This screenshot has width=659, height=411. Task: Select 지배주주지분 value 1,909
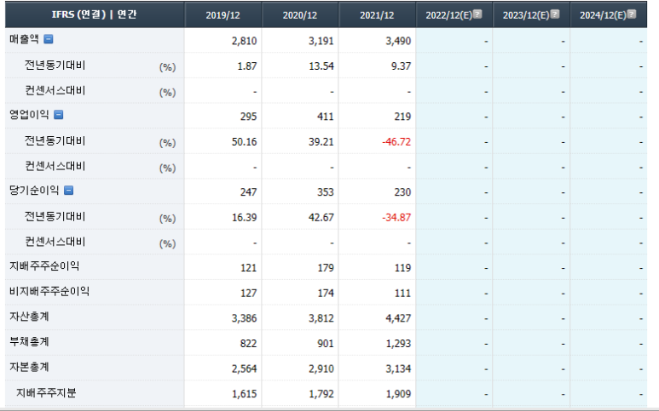[x=398, y=394]
